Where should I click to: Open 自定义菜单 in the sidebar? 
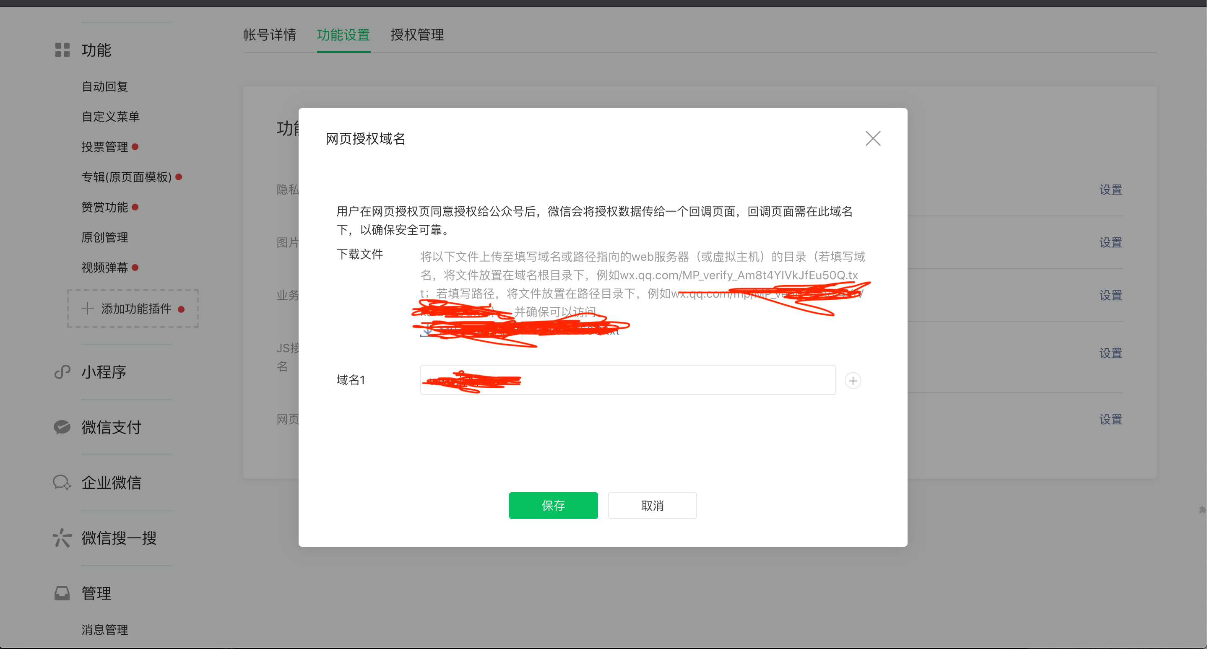click(x=111, y=117)
